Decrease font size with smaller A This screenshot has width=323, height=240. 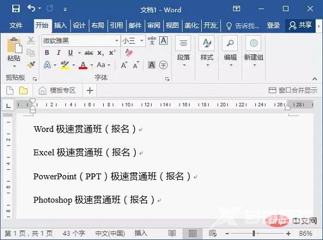click(136, 65)
